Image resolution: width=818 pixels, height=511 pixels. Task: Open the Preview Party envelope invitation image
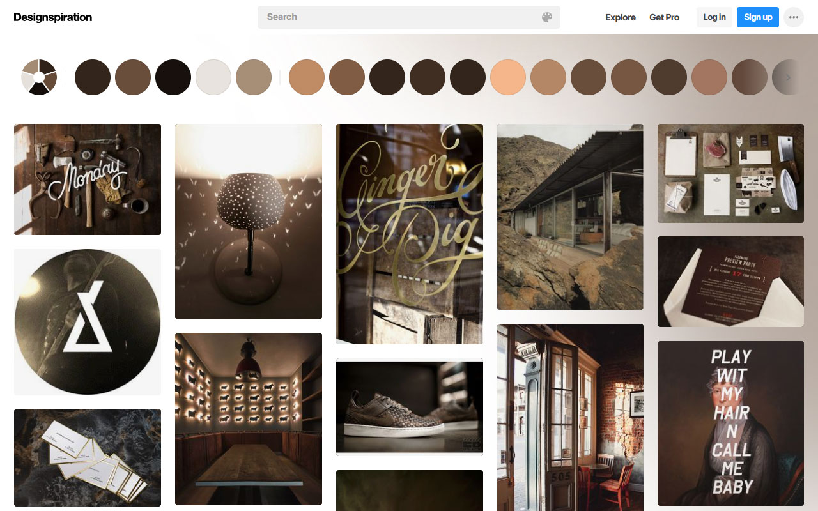[730, 282]
